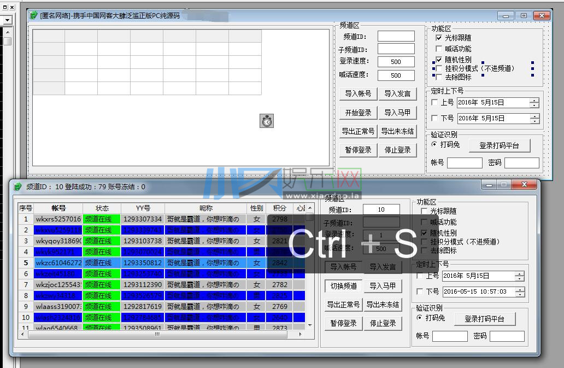This screenshot has width=564, height=368.
Task: Click 导入帐号 button in designer window
Action: click(358, 94)
